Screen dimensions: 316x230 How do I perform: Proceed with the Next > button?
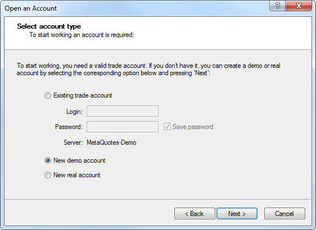point(237,214)
